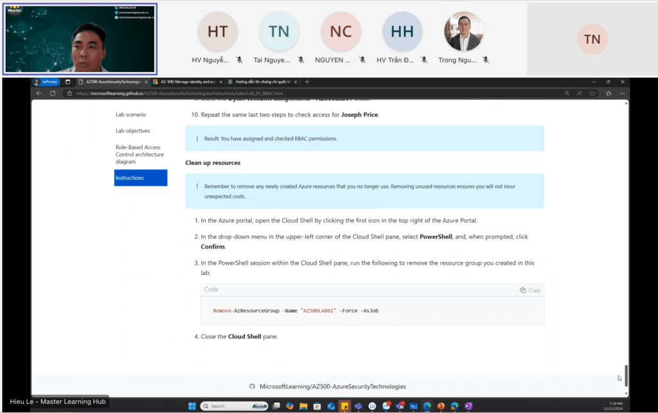Screen dimensions: 658x413
Task: Open PowerPoint from the taskbar
Action: click(x=441, y=406)
